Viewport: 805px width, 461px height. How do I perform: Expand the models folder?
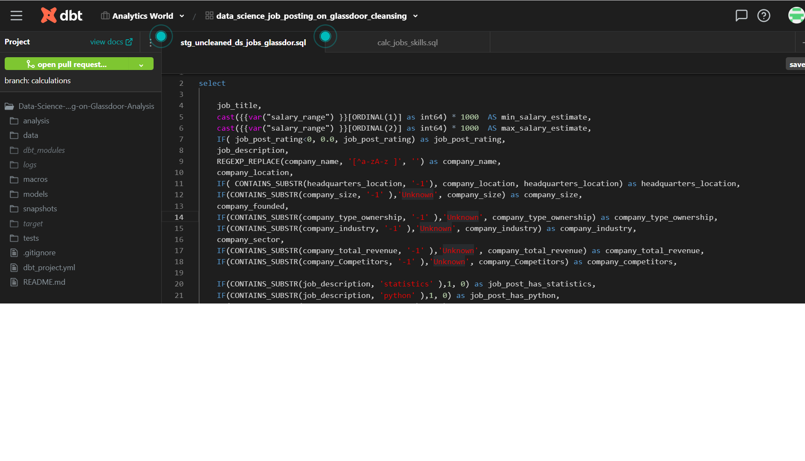[14, 194]
